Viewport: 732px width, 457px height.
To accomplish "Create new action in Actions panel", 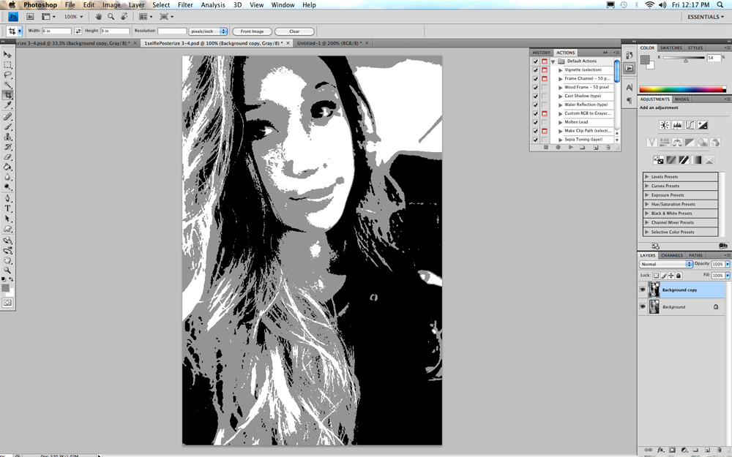I will click(x=596, y=148).
